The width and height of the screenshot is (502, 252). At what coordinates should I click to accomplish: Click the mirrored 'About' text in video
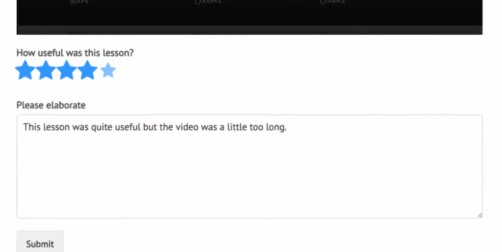pos(79,2)
